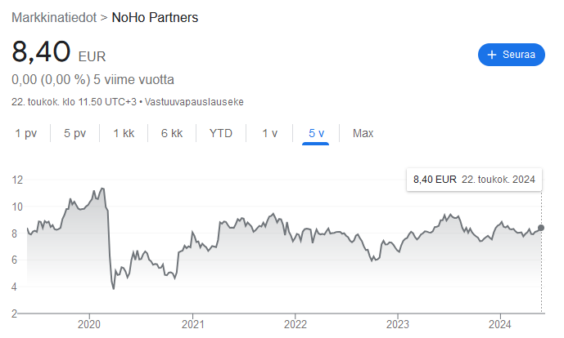Switch to the 1 pv range tab
The height and width of the screenshot is (338, 564).
[x=25, y=133]
